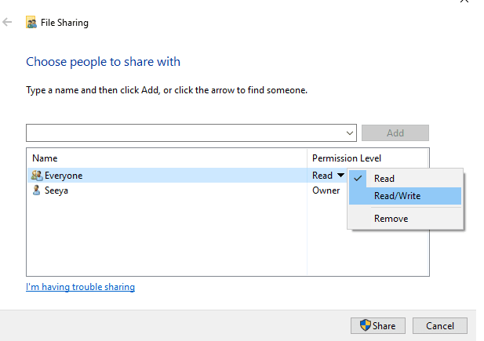This screenshot has height=341, width=484.
Task: Click the File Sharing people icon
Action: (x=31, y=22)
